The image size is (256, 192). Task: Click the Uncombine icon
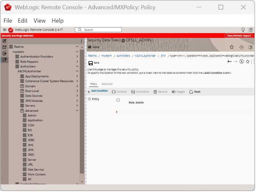[133, 92]
